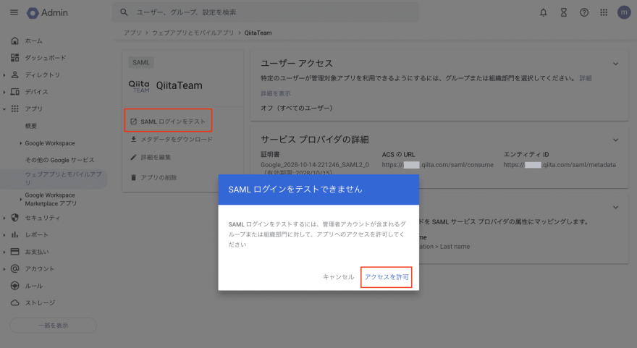The image size is (637, 348).
Task: Click アプリの削除
Action: [159, 177]
